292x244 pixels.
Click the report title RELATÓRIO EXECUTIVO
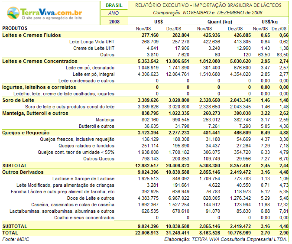click(x=208, y=5)
